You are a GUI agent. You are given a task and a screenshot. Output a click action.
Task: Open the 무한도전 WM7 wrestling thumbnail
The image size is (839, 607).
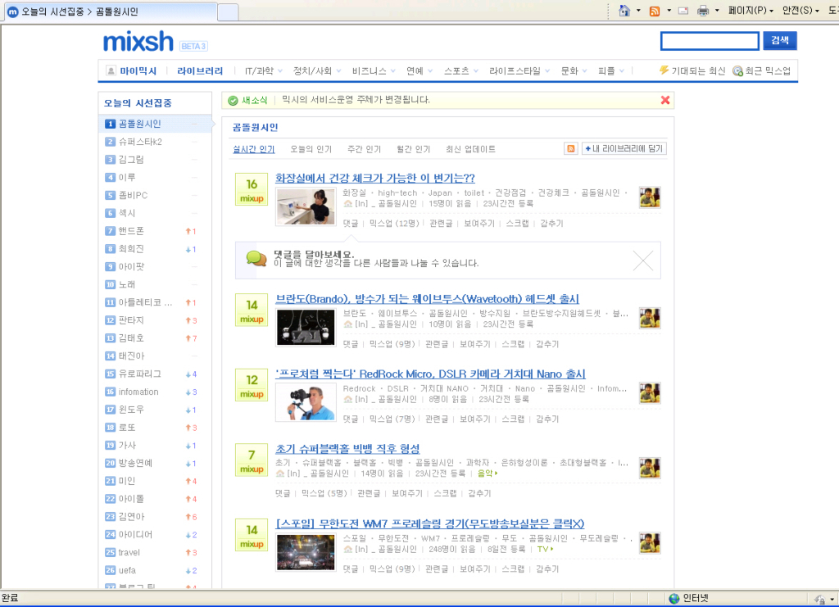pyautogui.click(x=306, y=552)
